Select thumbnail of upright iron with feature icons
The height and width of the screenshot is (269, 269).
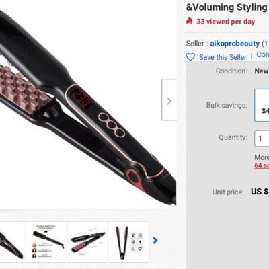pyautogui.click(x=128, y=241)
